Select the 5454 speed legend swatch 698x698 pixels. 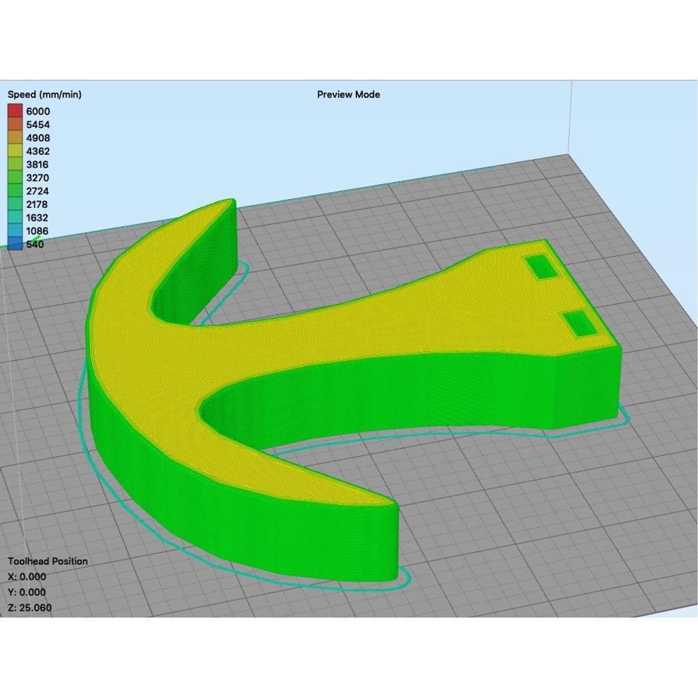(x=15, y=125)
